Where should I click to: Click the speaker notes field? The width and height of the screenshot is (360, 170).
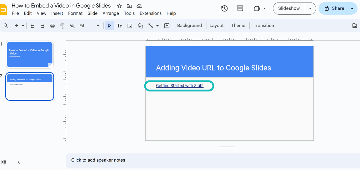coord(212,160)
